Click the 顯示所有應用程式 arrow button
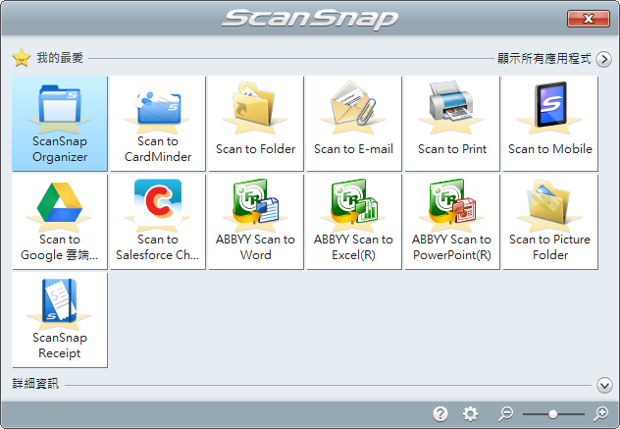 [604, 59]
